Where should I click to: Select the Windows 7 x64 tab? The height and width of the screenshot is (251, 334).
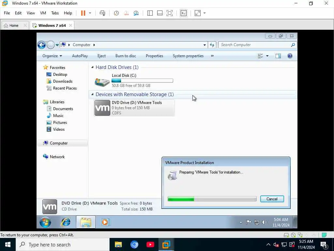click(x=52, y=25)
